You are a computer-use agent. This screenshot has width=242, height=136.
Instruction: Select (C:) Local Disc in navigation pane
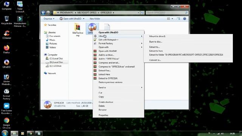54,59
